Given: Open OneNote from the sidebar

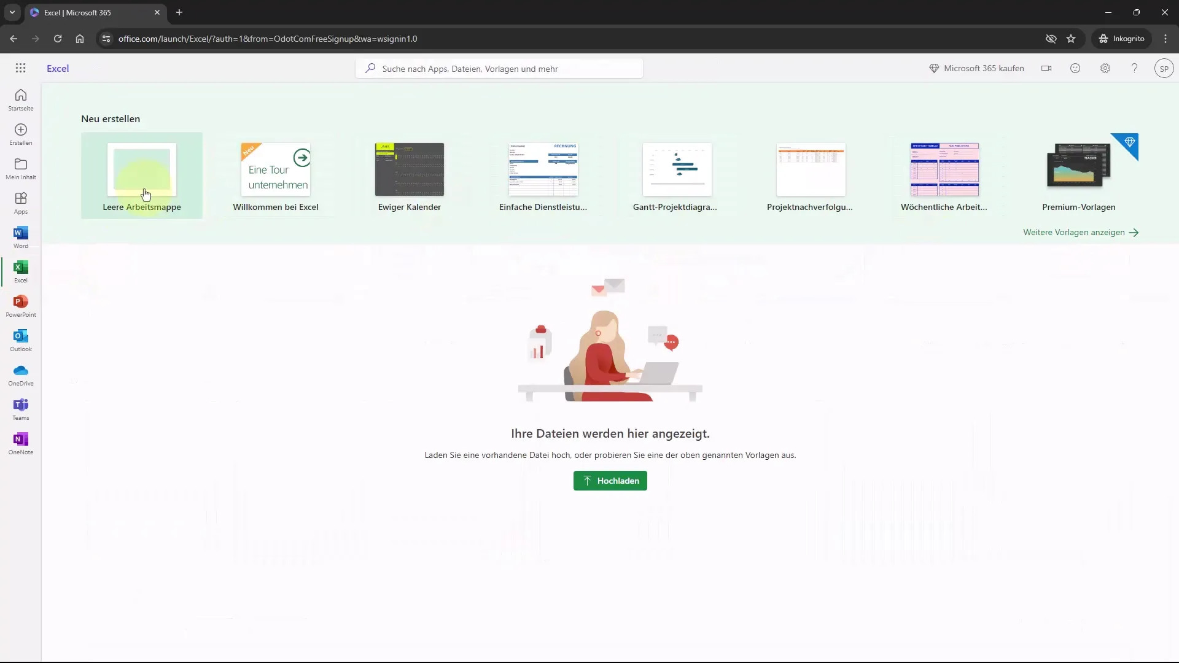Looking at the screenshot, I should (x=21, y=443).
